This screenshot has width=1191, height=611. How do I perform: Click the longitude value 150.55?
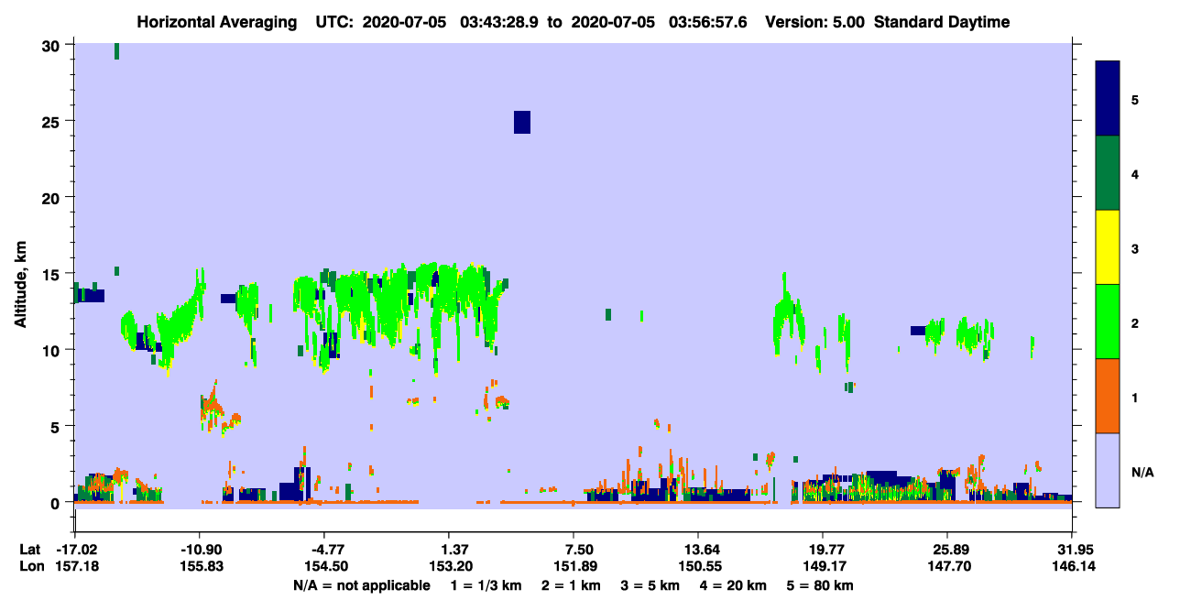(698, 566)
